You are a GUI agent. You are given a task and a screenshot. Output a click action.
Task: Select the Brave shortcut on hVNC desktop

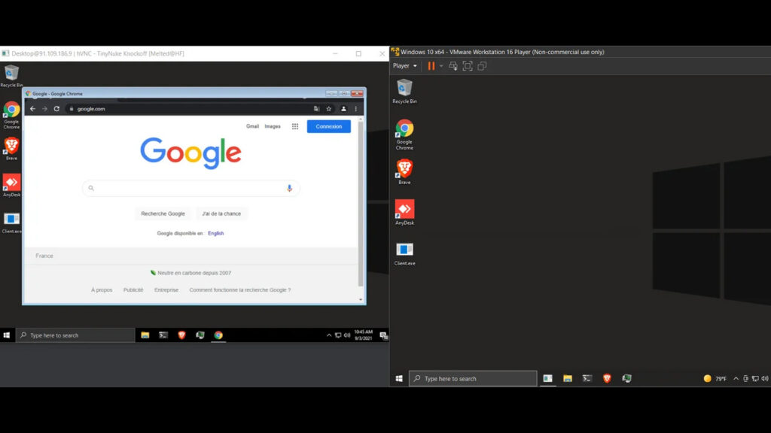click(x=11, y=149)
